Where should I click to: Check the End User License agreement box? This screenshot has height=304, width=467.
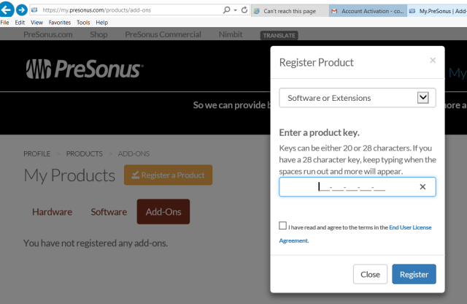pos(283,227)
